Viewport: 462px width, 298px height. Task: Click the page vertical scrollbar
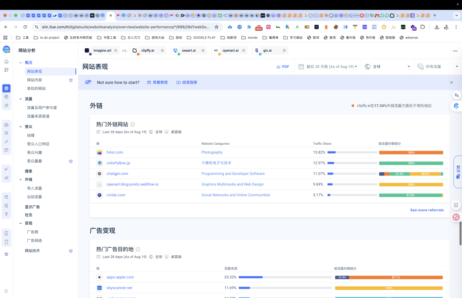(x=460, y=233)
